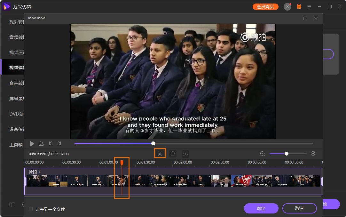Jump to segment start marker
346x217 pixels.
[x=50, y=143]
